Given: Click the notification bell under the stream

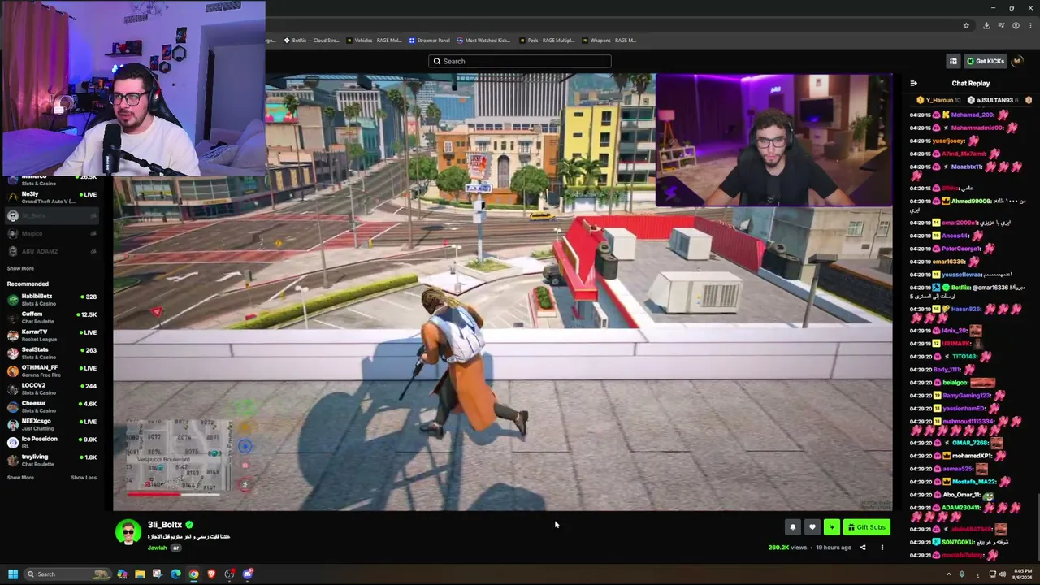Looking at the screenshot, I should [793, 527].
